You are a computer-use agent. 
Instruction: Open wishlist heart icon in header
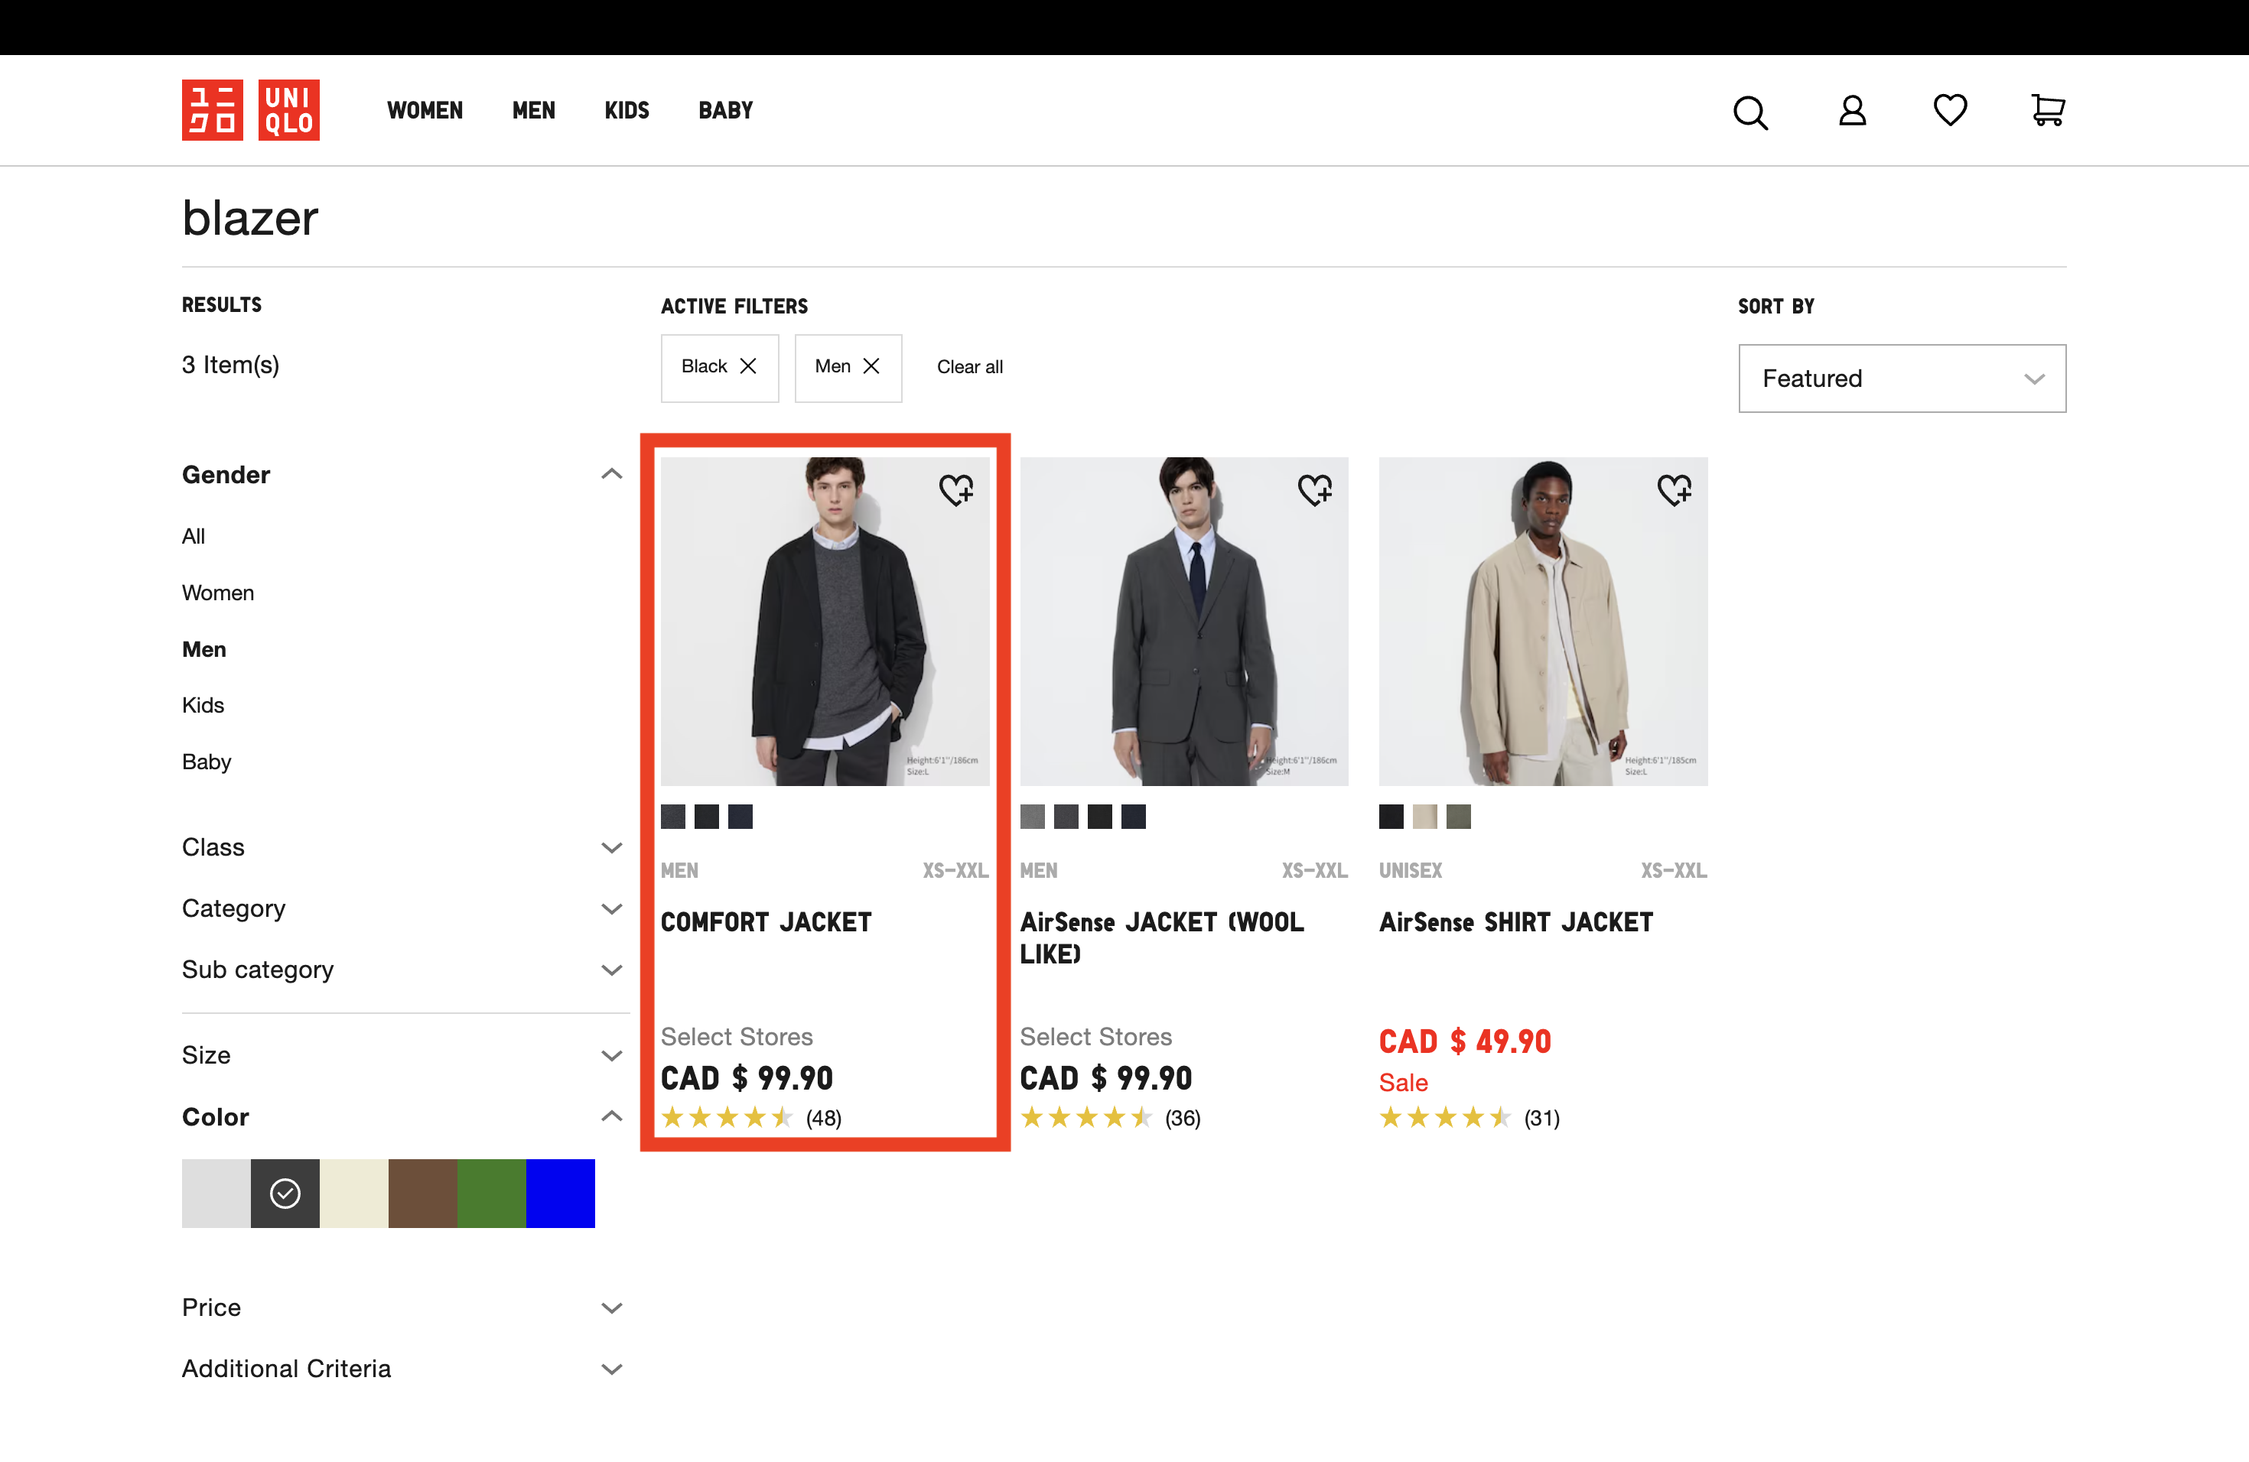tap(1949, 109)
